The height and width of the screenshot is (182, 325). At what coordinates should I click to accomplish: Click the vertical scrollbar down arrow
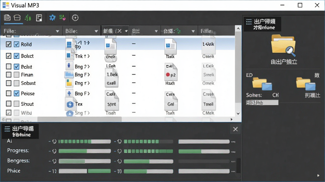pos(238,113)
